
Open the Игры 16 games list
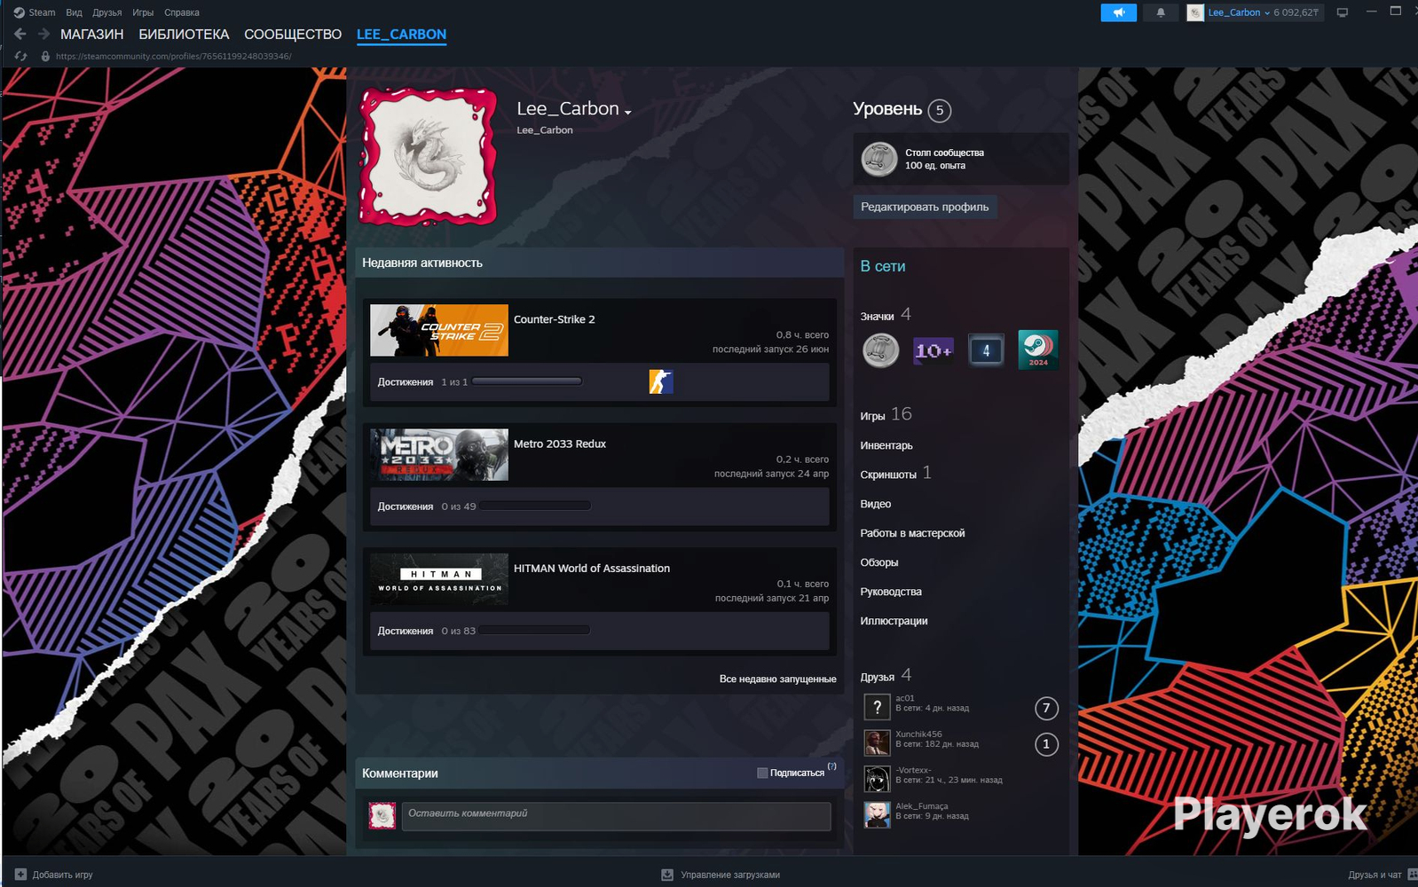(x=886, y=414)
